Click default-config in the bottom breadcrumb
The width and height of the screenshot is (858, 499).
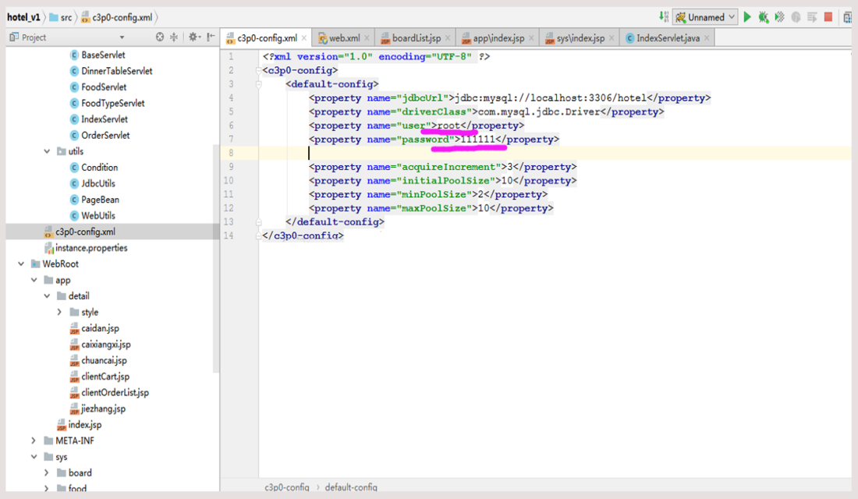pyautogui.click(x=351, y=487)
